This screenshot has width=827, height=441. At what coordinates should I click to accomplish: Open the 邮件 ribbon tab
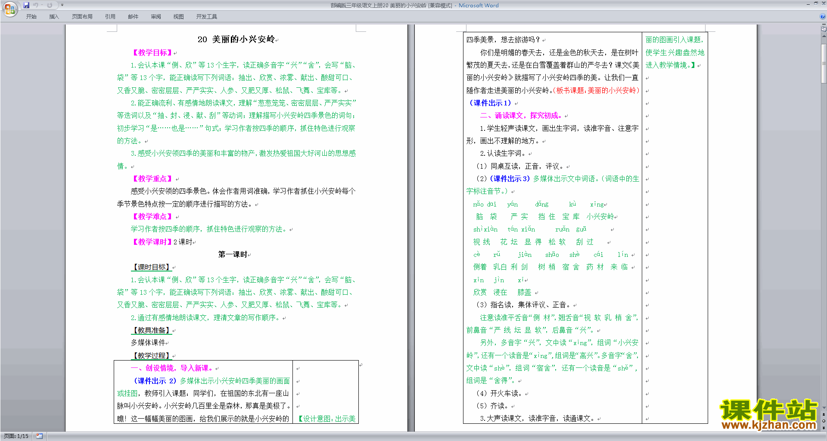point(133,17)
